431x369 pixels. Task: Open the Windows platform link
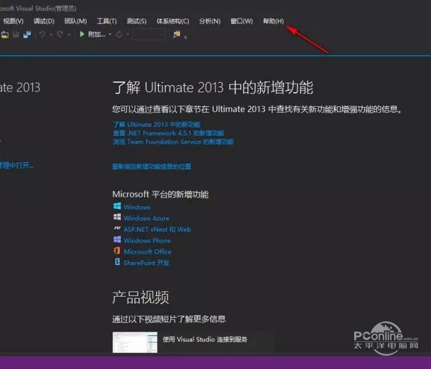137,207
